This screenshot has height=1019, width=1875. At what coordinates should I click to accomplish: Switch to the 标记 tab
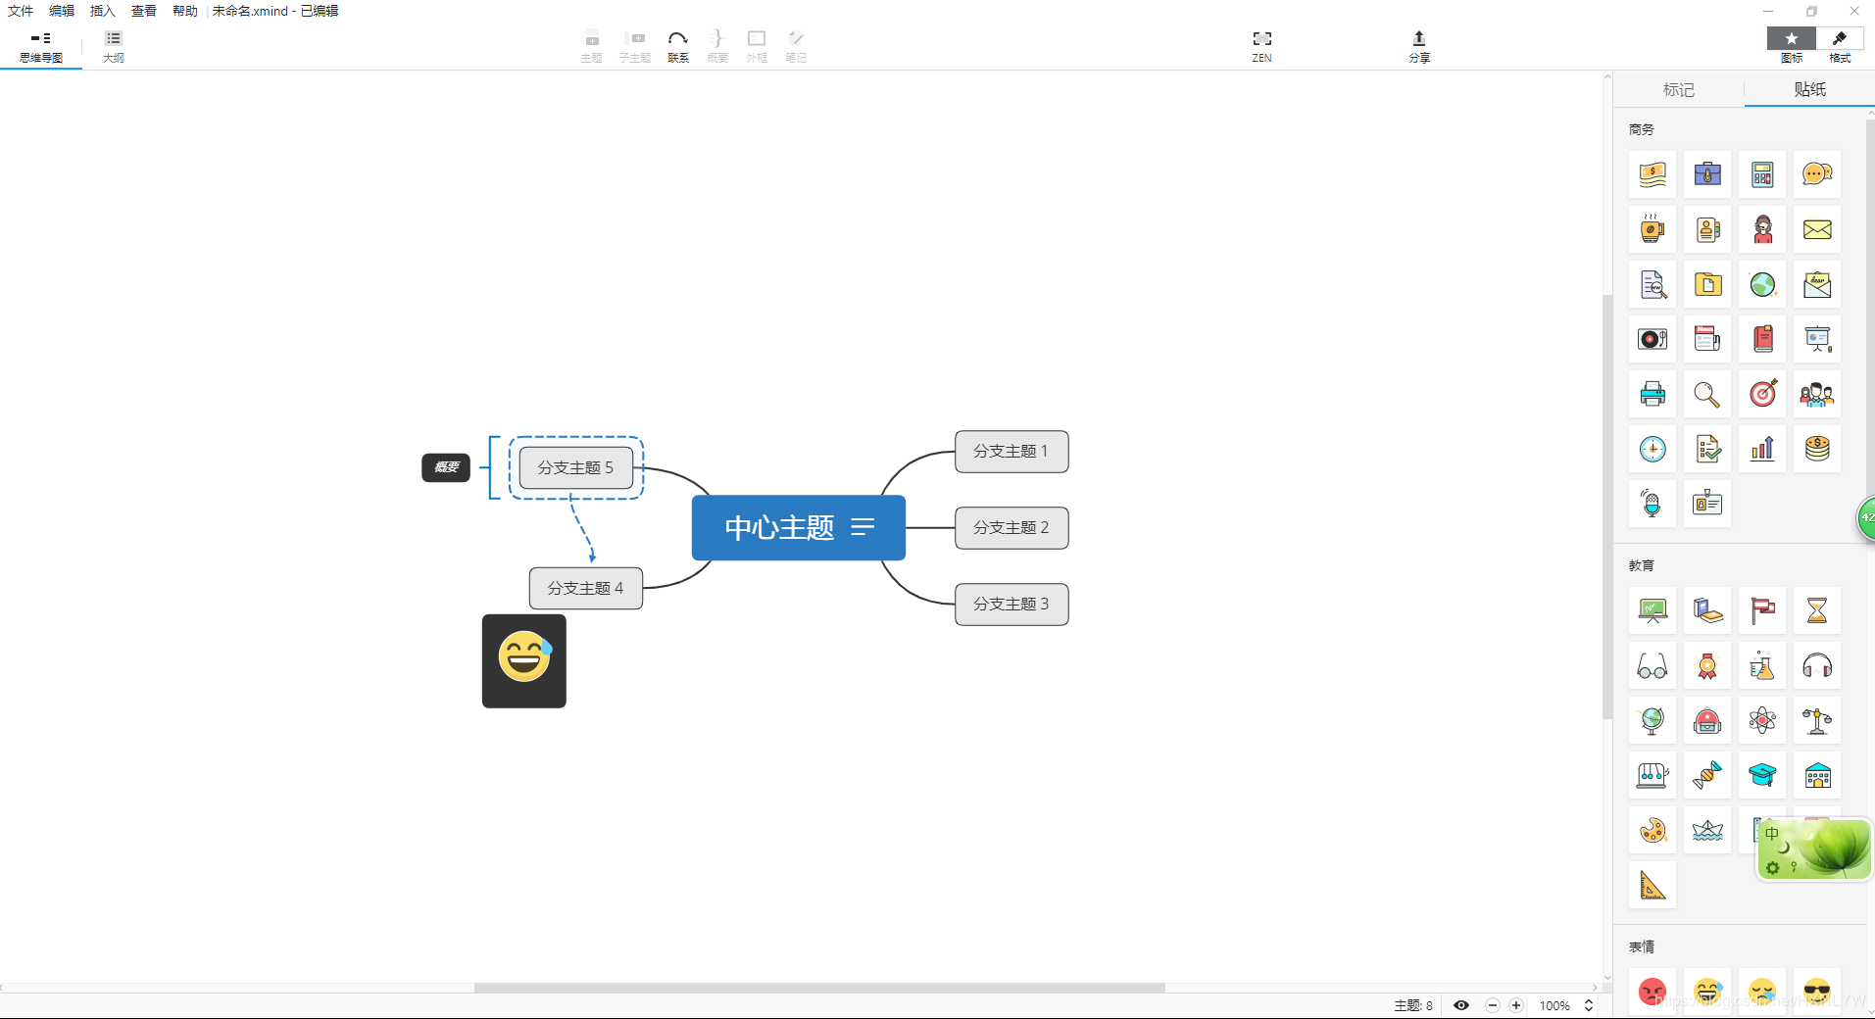pyautogui.click(x=1678, y=89)
